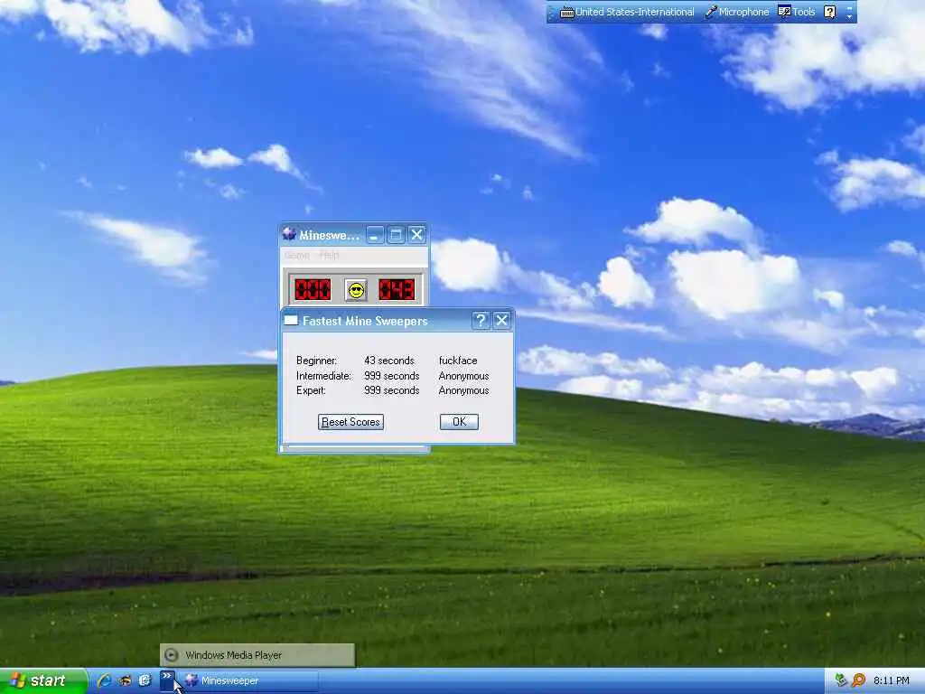Click Anonymous in the Intermediate row
The image size is (925, 694).
[x=463, y=376]
